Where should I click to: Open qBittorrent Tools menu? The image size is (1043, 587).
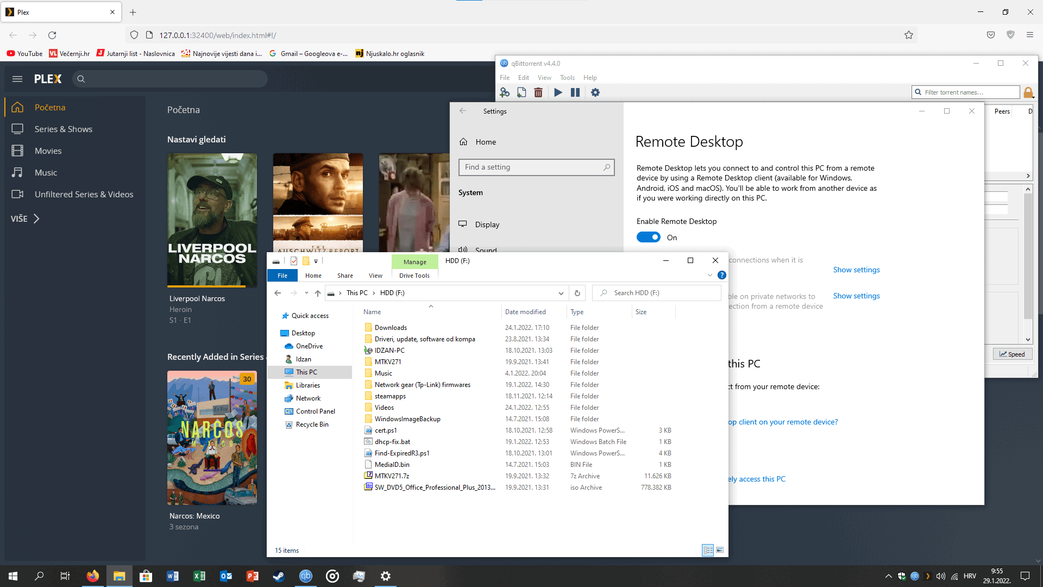coord(567,78)
